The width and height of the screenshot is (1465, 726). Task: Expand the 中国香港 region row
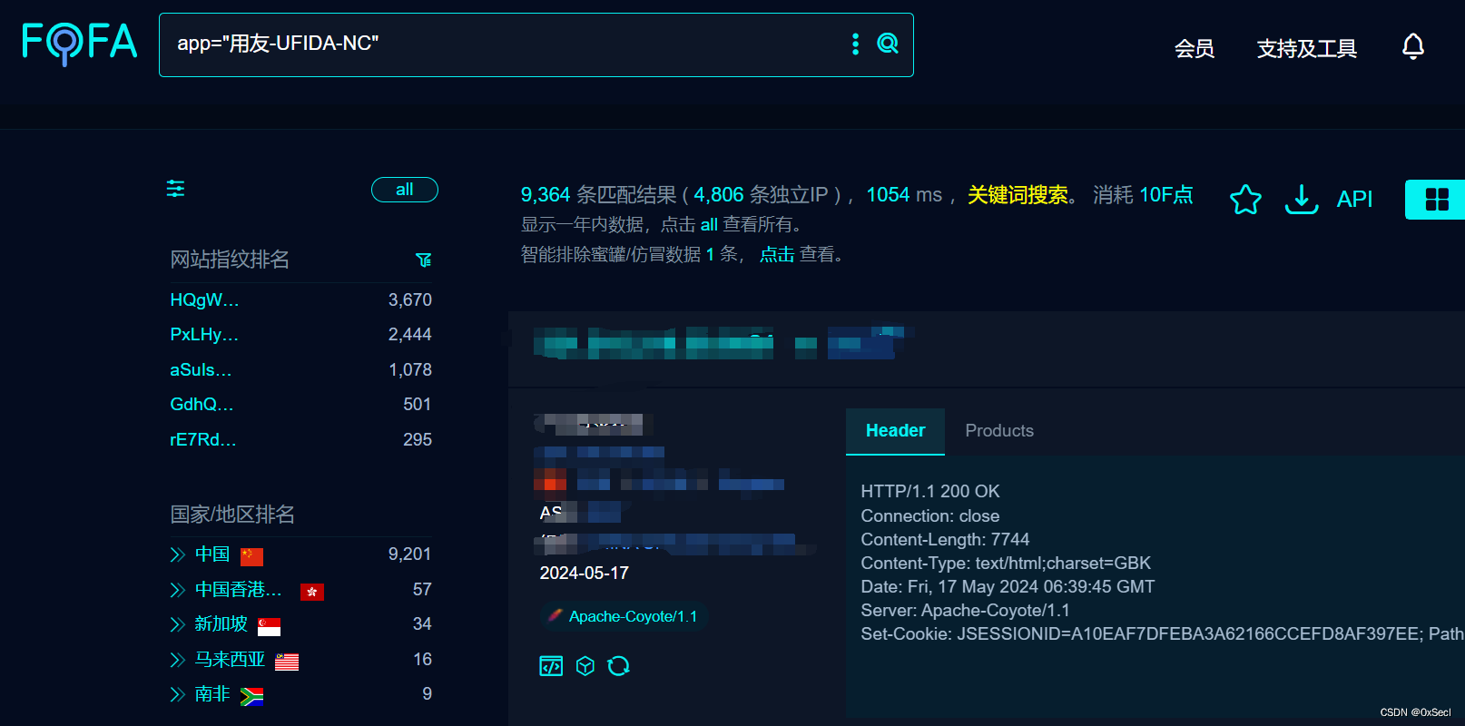click(178, 590)
